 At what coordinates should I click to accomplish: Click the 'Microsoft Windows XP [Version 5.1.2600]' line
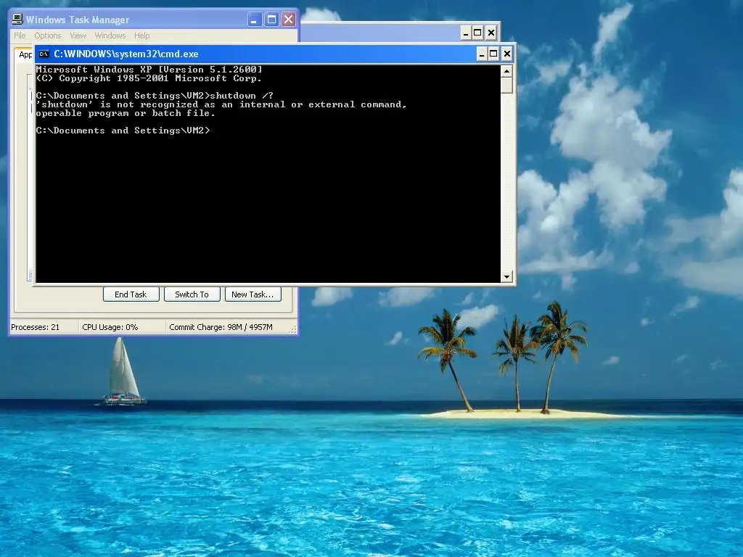pos(149,69)
